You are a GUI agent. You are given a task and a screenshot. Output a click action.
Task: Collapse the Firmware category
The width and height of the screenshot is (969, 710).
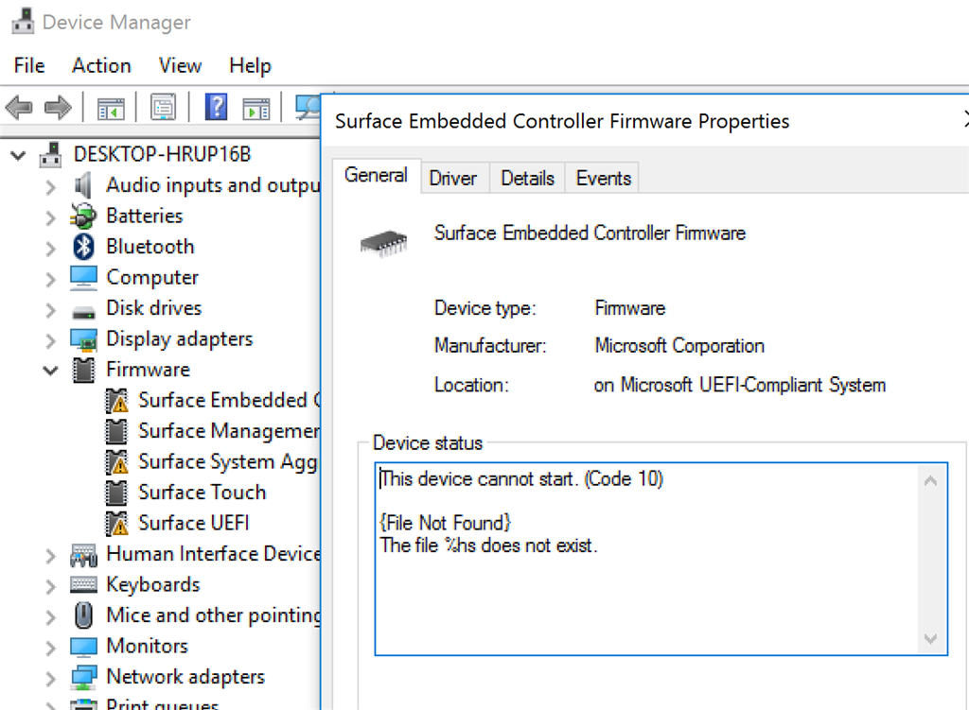[x=51, y=371]
